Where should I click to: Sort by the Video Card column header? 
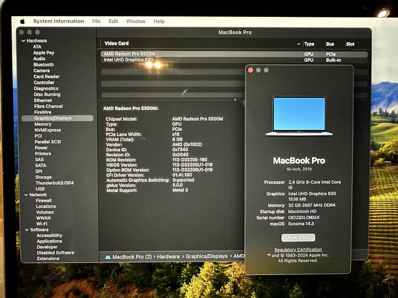click(116, 43)
